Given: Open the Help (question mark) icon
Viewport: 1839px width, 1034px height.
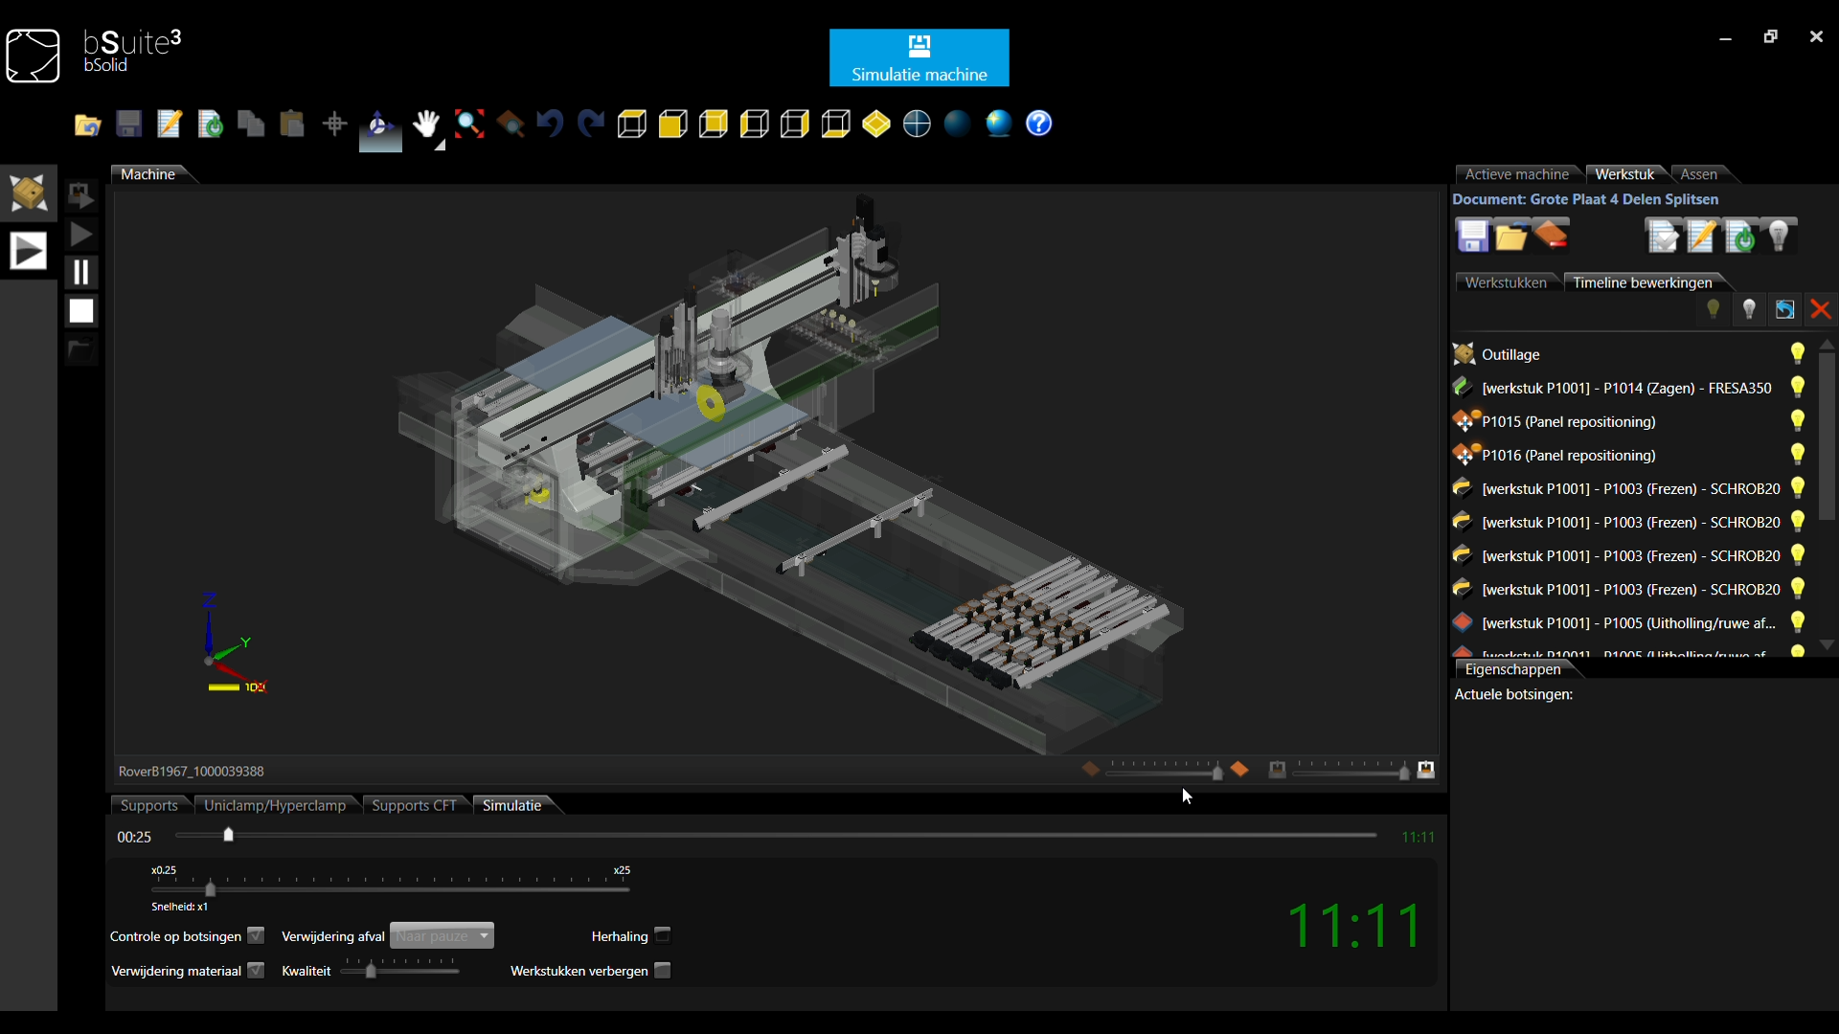Looking at the screenshot, I should tap(1039, 124).
